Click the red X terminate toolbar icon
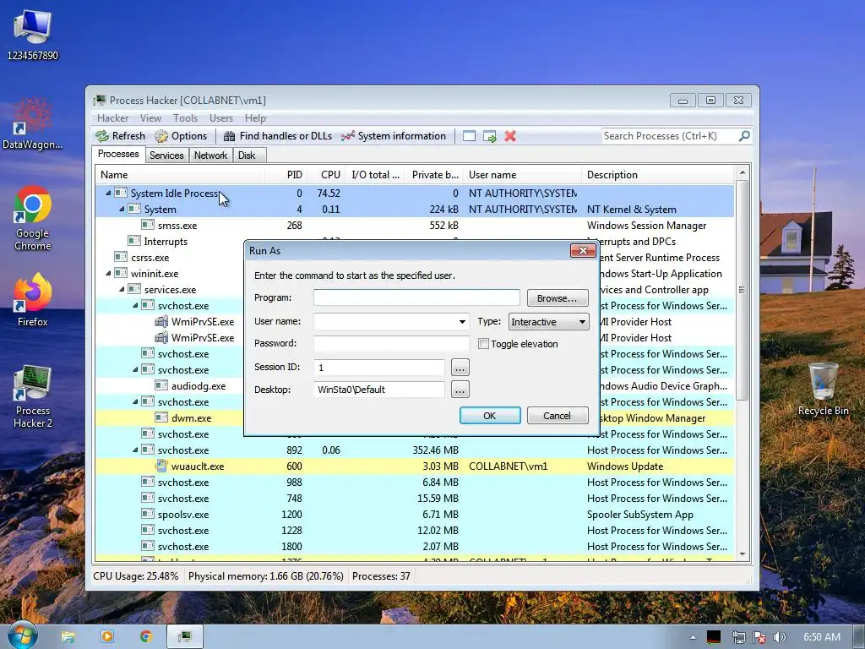The image size is (865, 649). (510, 136)
